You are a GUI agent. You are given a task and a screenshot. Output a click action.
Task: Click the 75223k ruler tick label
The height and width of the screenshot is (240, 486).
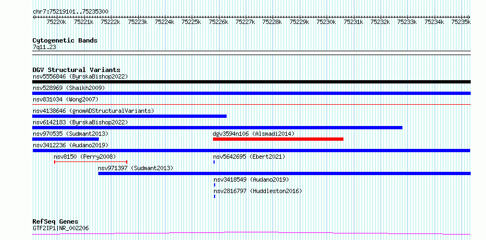point(138,22)
